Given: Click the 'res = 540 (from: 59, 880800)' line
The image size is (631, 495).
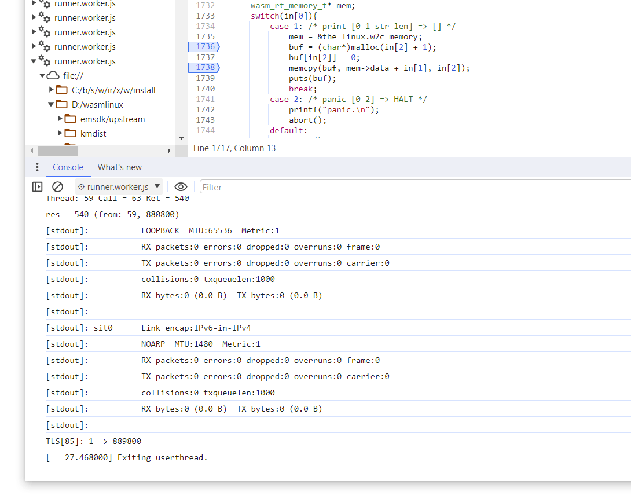Looking at the screenshot, I should 113,214.
